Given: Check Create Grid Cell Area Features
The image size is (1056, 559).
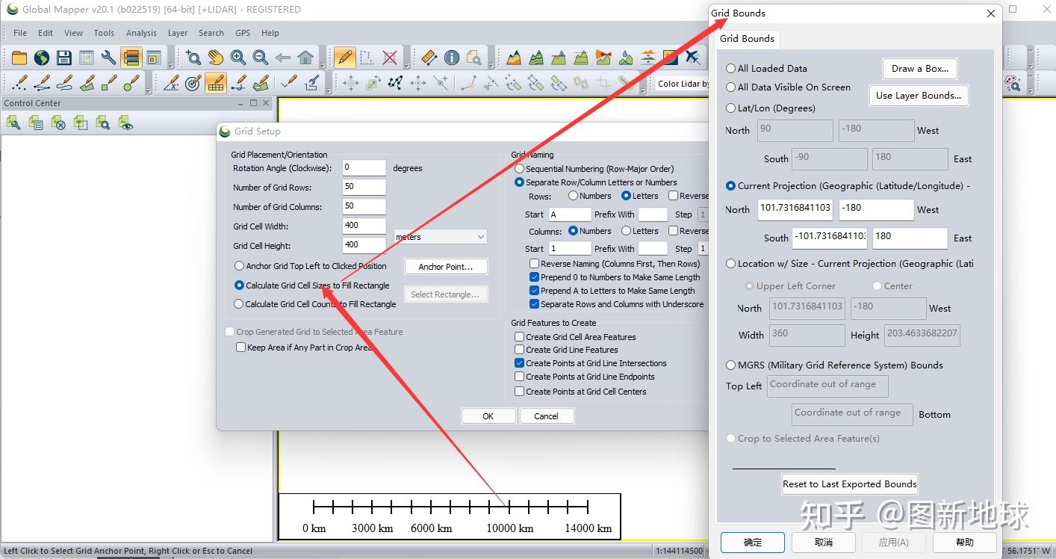Looking at the screenshot, I should pos(519,337).
